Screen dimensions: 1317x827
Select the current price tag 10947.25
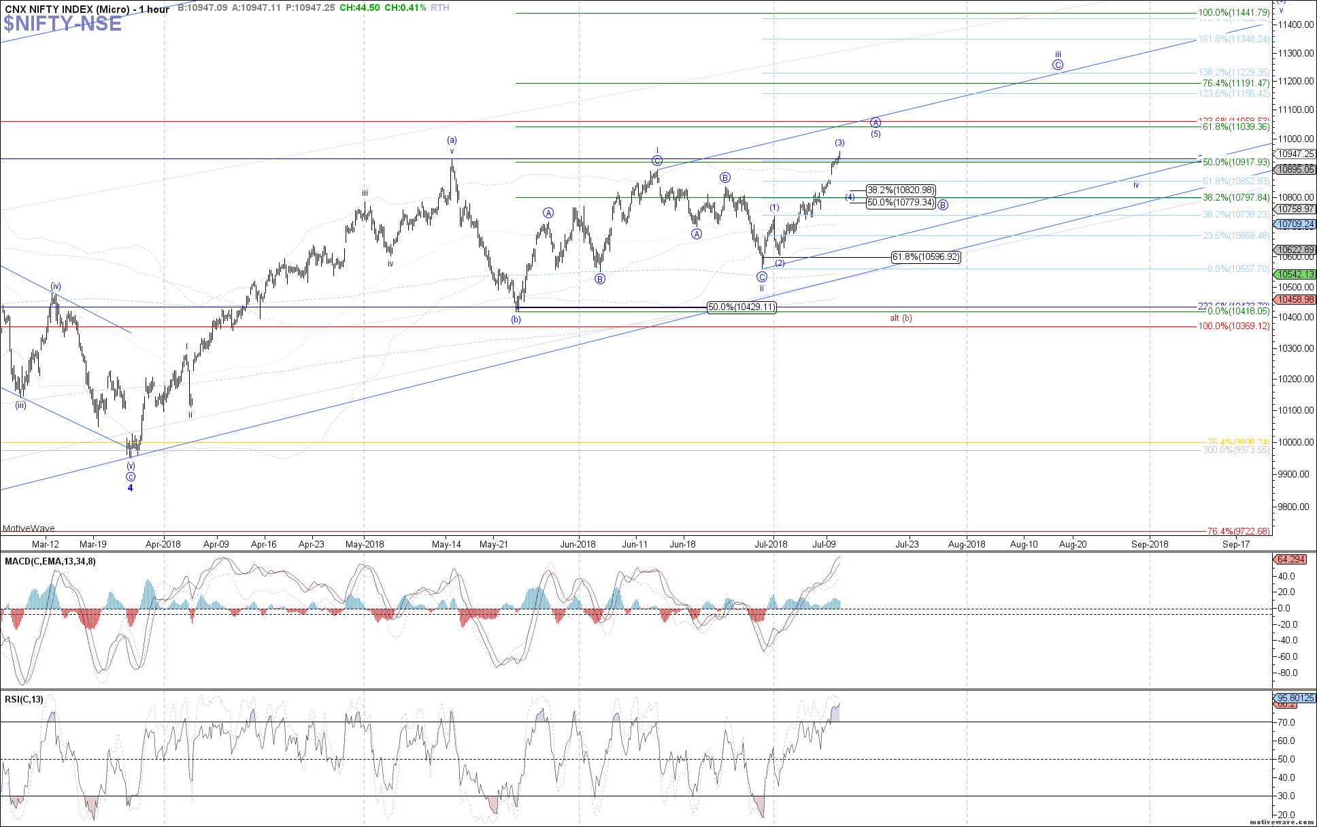(x=1296, y=154)
